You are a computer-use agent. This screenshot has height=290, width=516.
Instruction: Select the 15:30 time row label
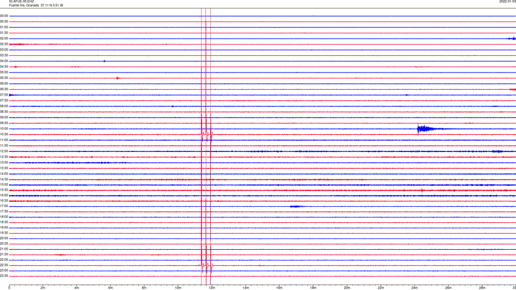pyautogui.click(x=4, y=190)
